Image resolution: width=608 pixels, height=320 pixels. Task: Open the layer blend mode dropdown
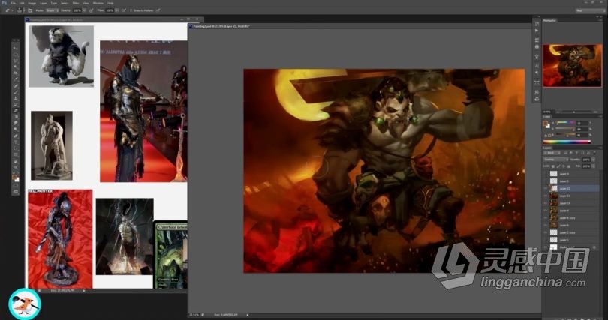pyautogui.click(x=556, y=160)
